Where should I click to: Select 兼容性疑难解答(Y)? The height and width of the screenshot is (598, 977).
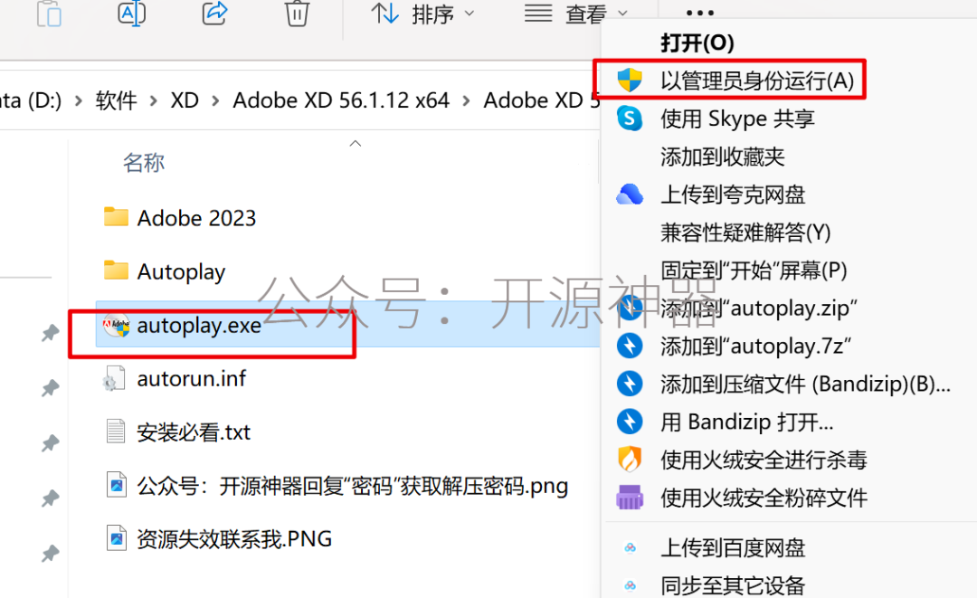[x=745, y=233]
